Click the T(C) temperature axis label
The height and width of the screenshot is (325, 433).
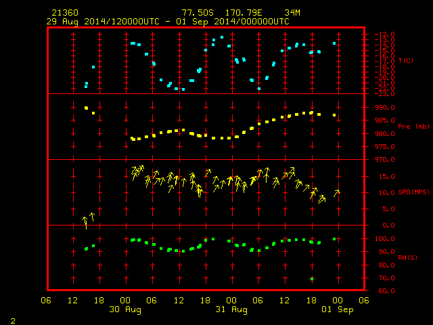coord(406,60)
